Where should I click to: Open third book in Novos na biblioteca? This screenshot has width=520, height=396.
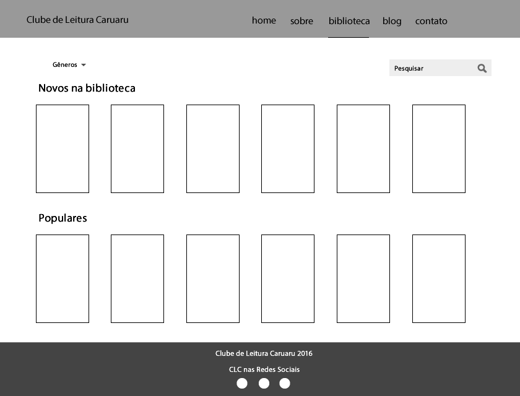tap(212, 148)
